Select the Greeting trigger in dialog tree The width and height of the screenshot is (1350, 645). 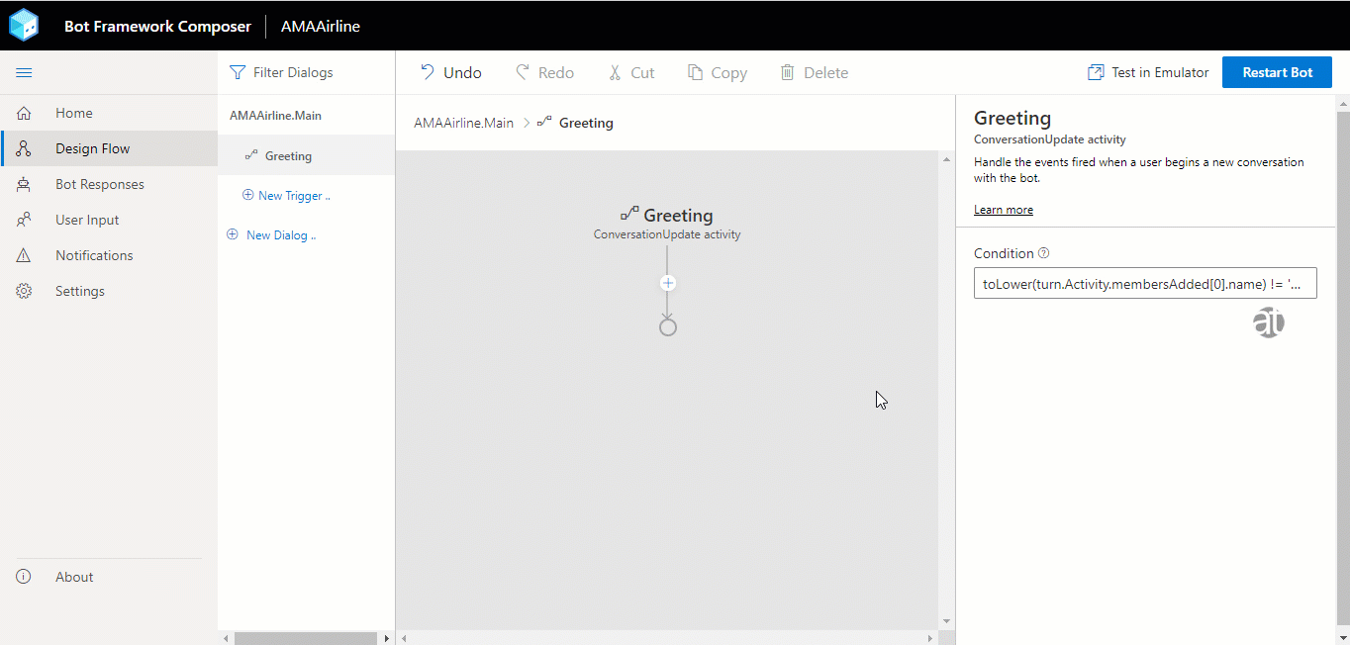(x=288, y=156)
